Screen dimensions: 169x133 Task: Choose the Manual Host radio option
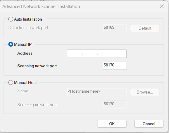coord(11,82)
